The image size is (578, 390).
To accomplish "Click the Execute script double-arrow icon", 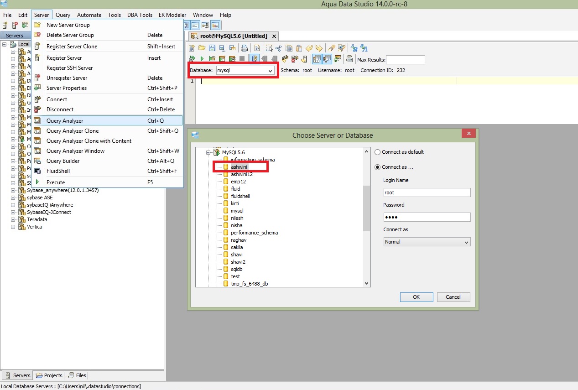I will 192,58.
